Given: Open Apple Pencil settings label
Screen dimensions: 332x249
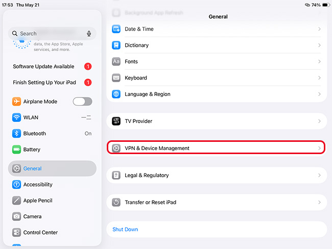Looking at the screenshot, I should (x=38, y=201).
